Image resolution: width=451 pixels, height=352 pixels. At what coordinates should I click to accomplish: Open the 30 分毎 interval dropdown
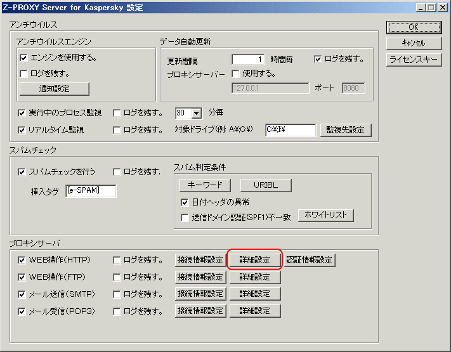pyautogui.click(x=197, y=113)
